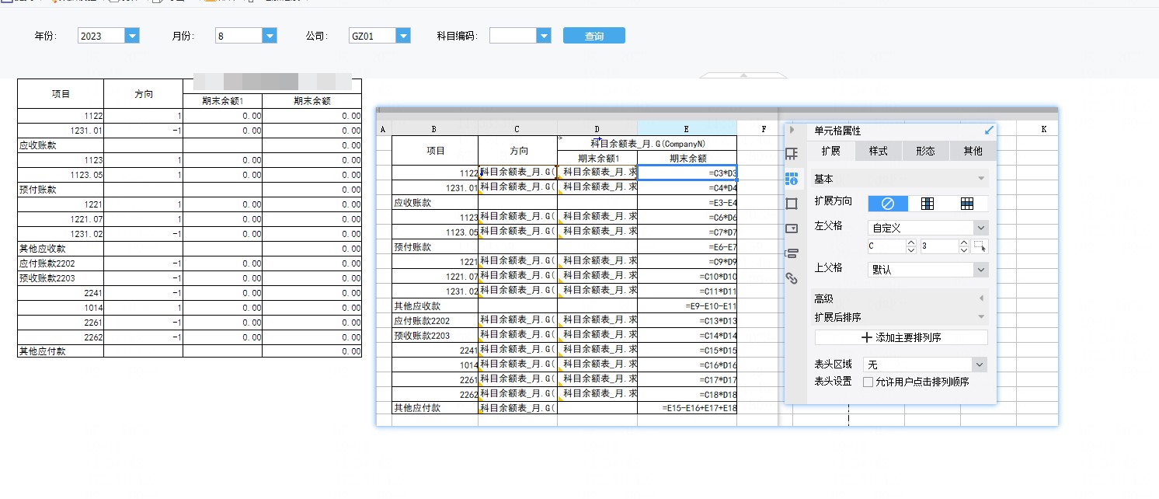Select the formula cell =C18*D18
1159x499 pixels.
pyautogui.click(x=687, y=394)
